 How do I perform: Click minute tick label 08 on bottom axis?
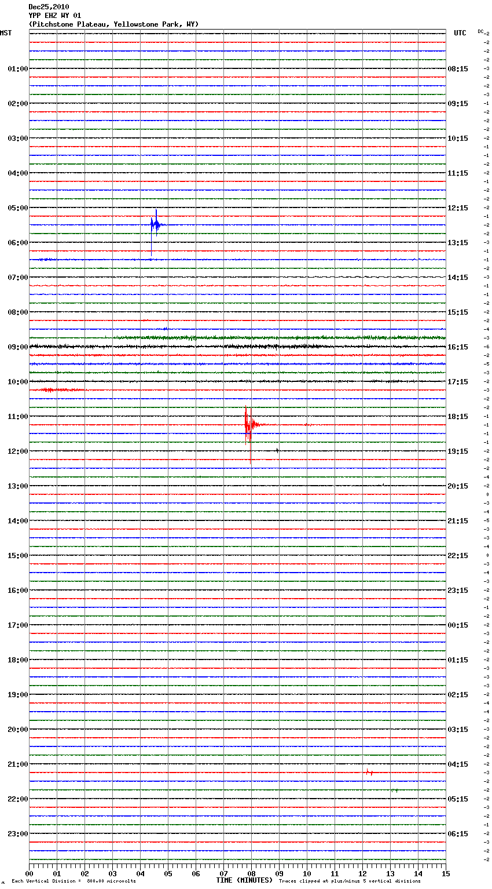(x=251, y=873)
